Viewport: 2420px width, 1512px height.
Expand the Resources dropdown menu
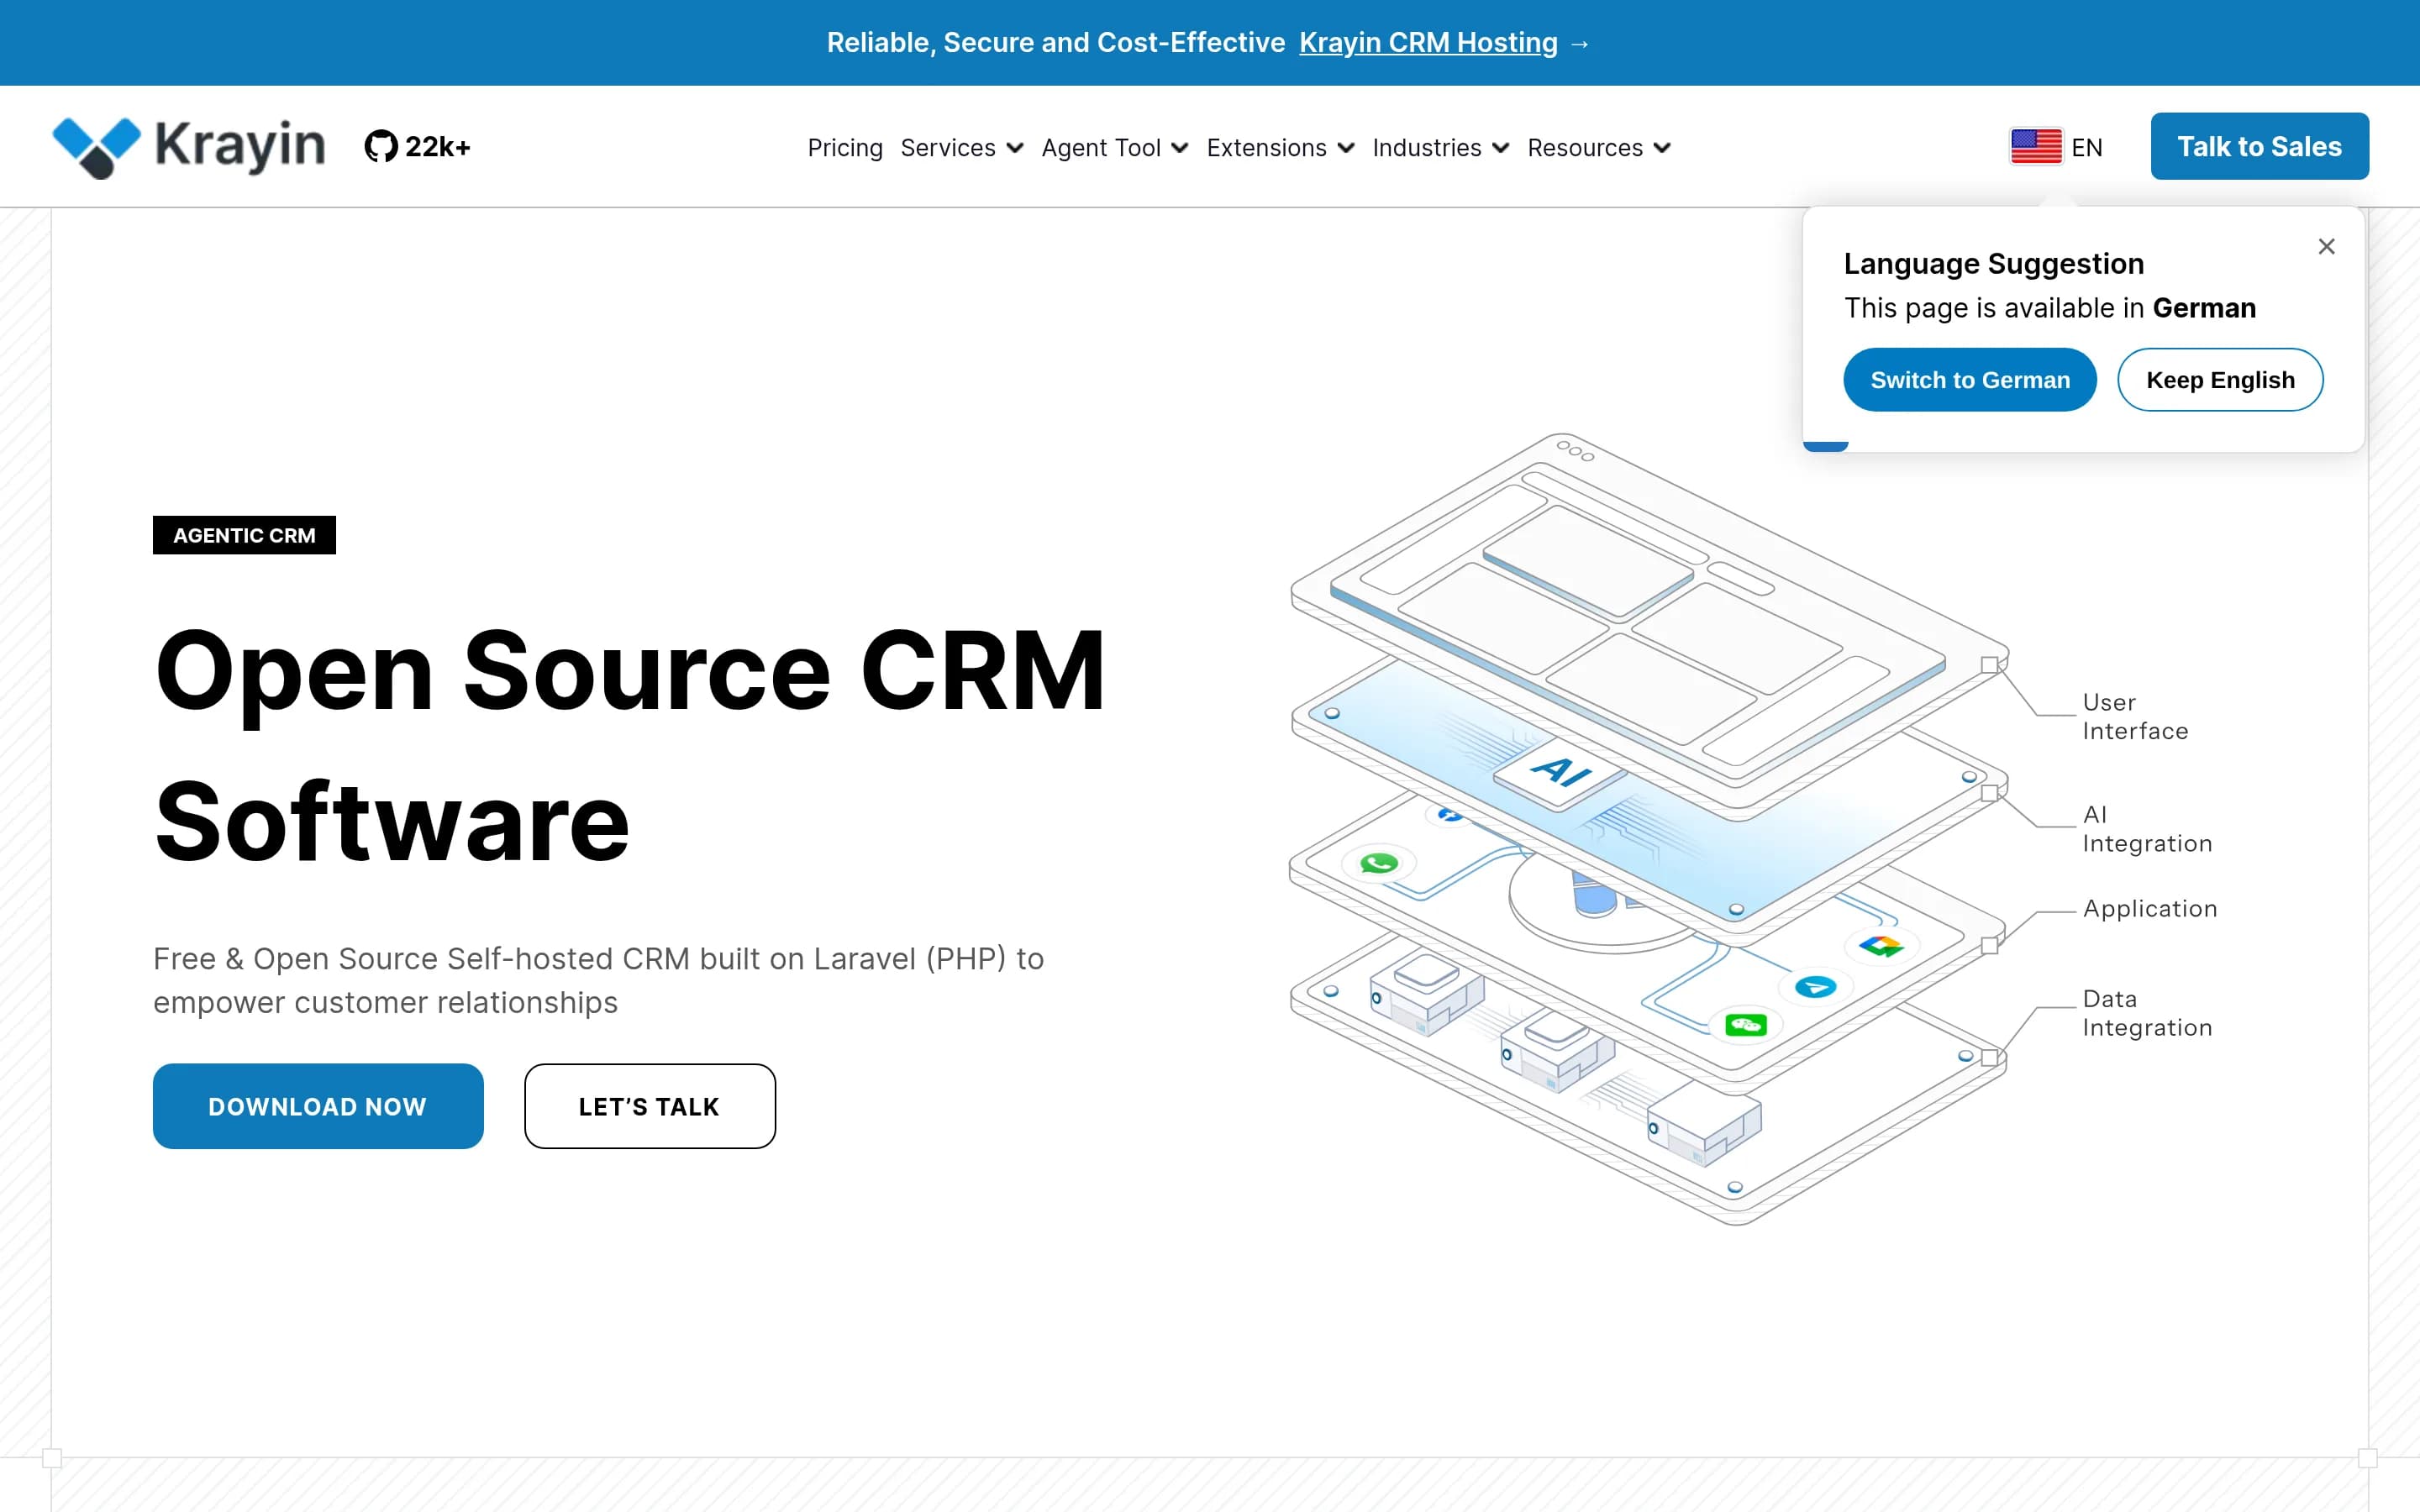click(x=1599, y=148)
